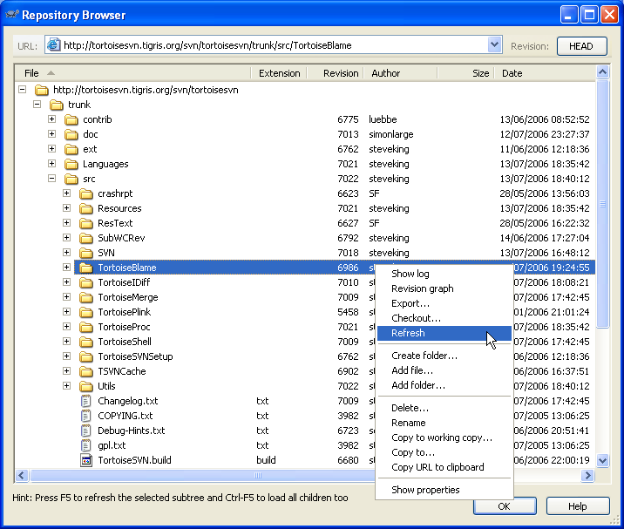
Task: Collapse the src folder node
Action: point(51,179)
